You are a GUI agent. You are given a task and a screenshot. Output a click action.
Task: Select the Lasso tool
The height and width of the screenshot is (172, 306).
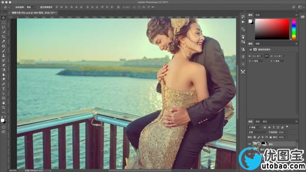tap(3, 27)
